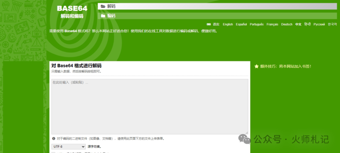
Task: Click the 解码和编码 subtitle under the logo
Action: 72,16
